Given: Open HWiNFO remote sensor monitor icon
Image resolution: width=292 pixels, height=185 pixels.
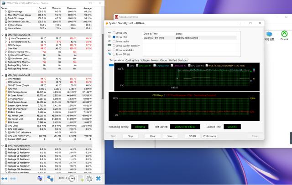Looking at the screenshot, I should [x=40, y=179].
